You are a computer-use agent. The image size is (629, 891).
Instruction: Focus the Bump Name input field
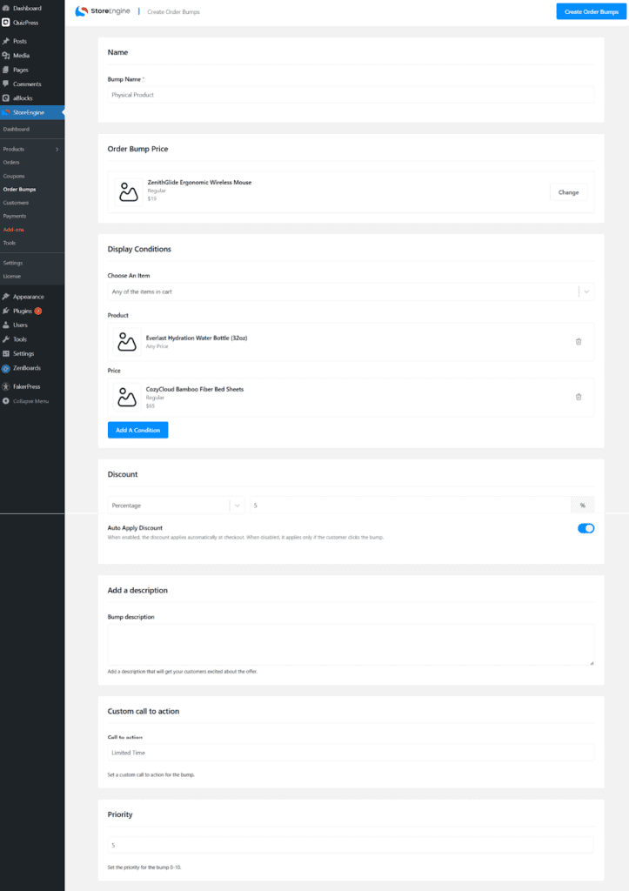[x=351, y=95]
